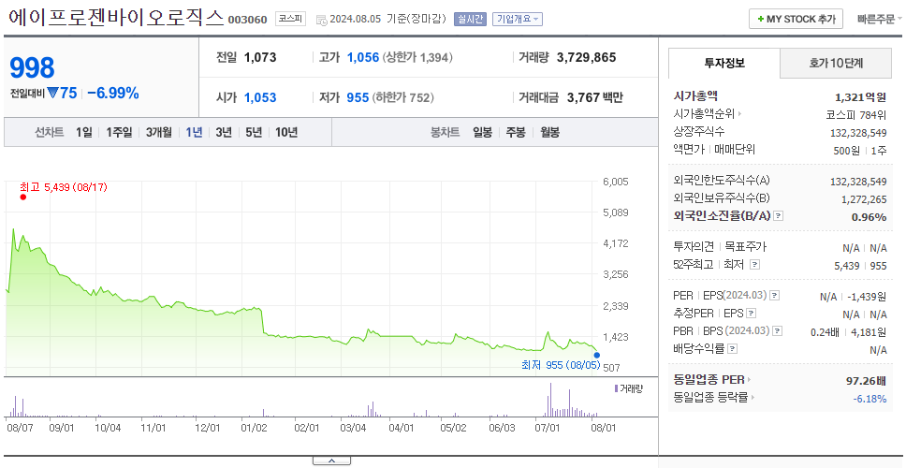This screenshot has height=468, width=906.
Task: Click the 실시간 badge button
Action: [x=471, y=19]
